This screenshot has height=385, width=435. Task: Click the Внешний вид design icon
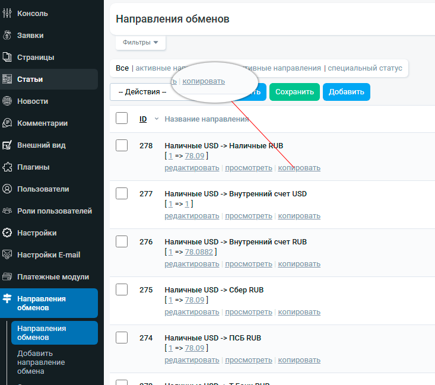[7, 145]
